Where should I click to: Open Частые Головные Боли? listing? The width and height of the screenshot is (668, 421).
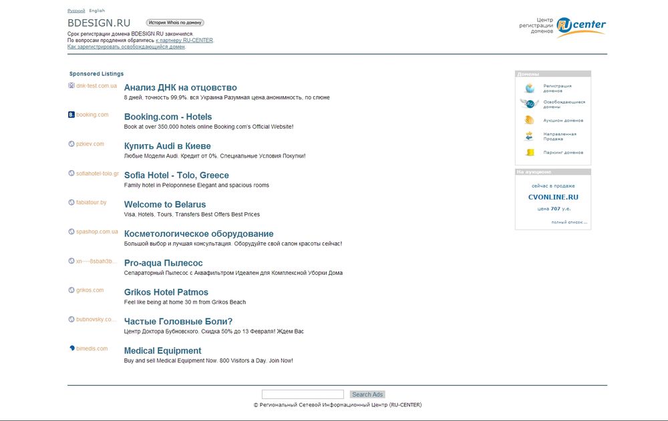[178, 322]
